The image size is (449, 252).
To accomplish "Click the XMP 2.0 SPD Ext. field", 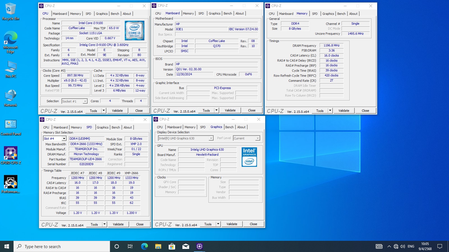I will [x=136, y=144].
